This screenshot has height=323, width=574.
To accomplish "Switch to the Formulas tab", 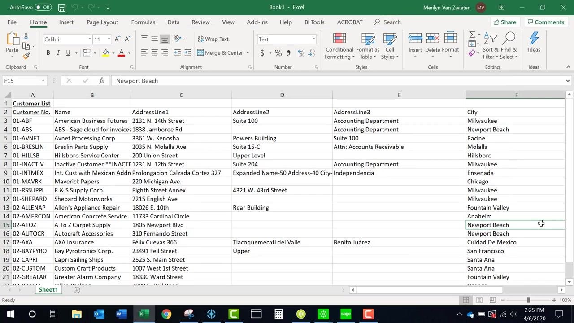I will coord(143,22).
